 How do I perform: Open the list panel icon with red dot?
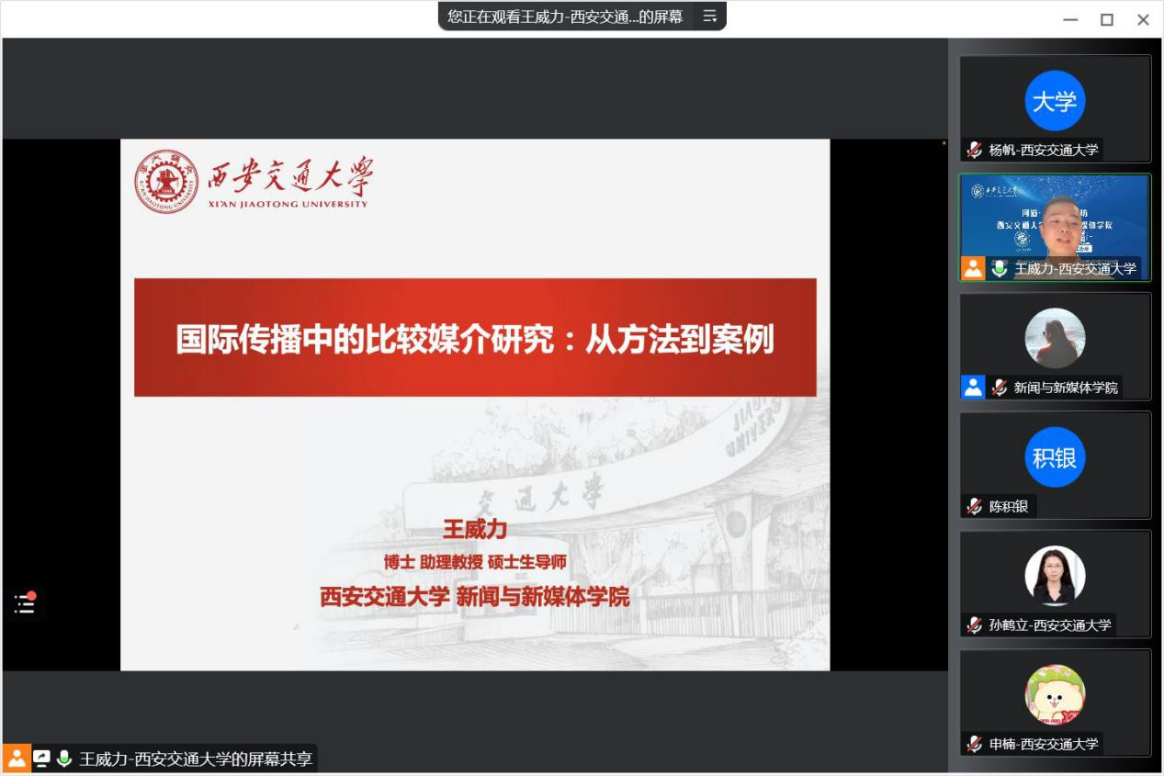[x=25, y=603]
